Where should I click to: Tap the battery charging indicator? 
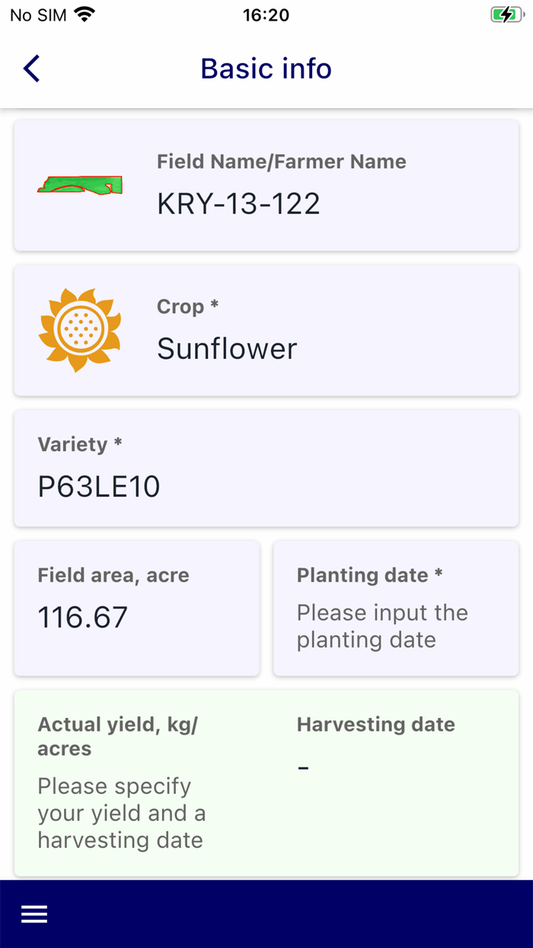[x=507, y=14]
